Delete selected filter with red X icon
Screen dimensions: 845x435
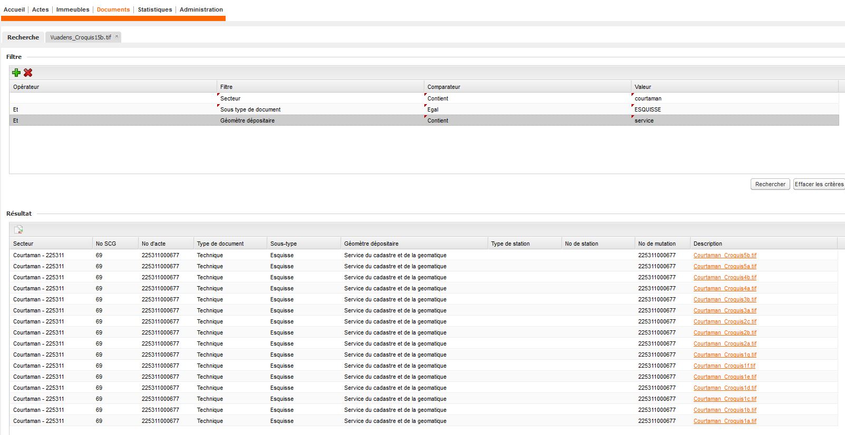(x=28, y=73)
